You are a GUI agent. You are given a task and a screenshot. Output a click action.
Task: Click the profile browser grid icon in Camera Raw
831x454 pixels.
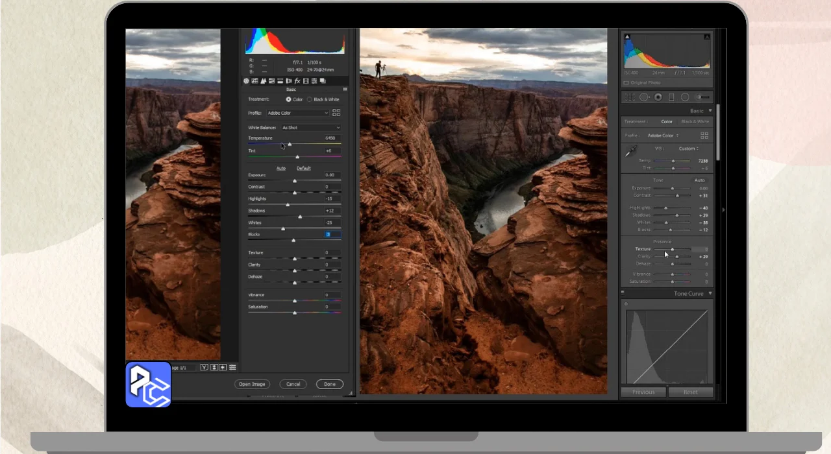[336, 113]
